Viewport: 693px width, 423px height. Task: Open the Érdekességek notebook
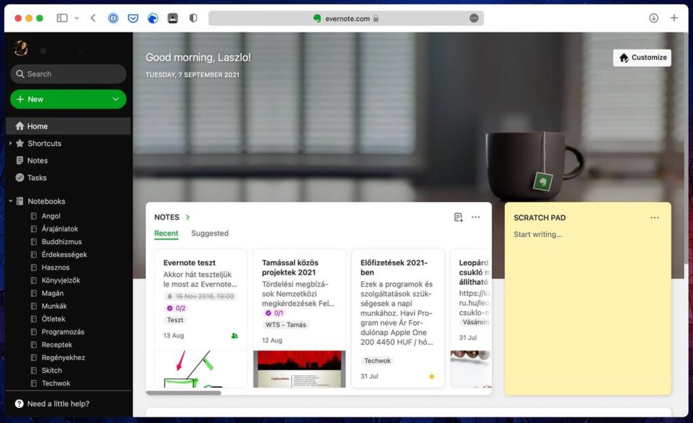click(64, 254)
